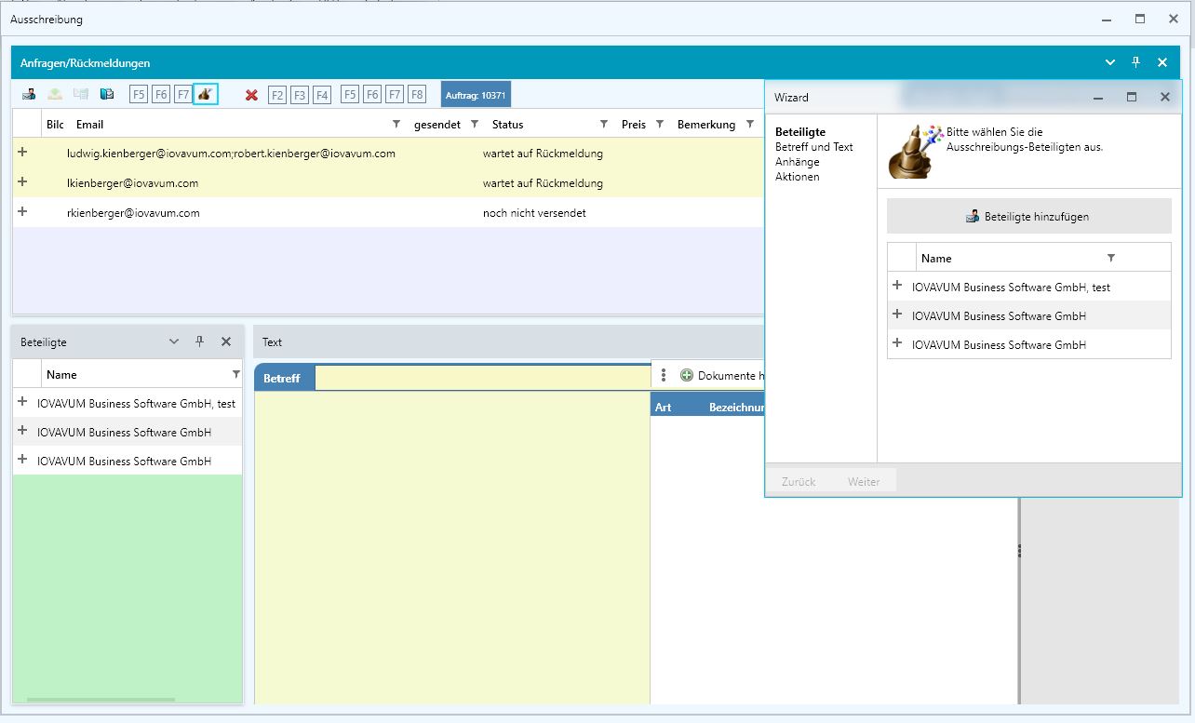
Task: Click the Name header in Beteiligte panel
Action: [x=61, y=374]
